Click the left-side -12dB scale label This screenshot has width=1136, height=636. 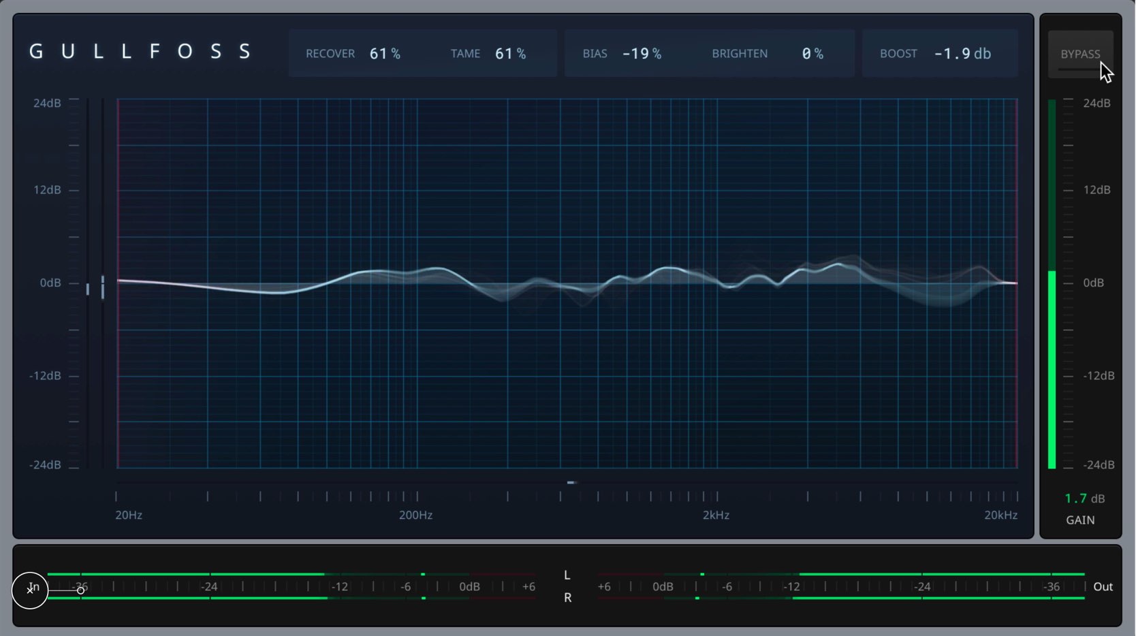45,376
